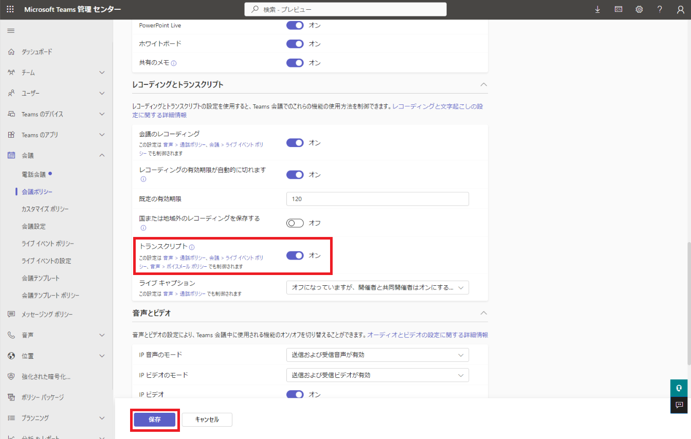The height and width of the screenshot is (439, 691).
Task: Open 会議設定 in the sidebar
Action: (33, 226)
